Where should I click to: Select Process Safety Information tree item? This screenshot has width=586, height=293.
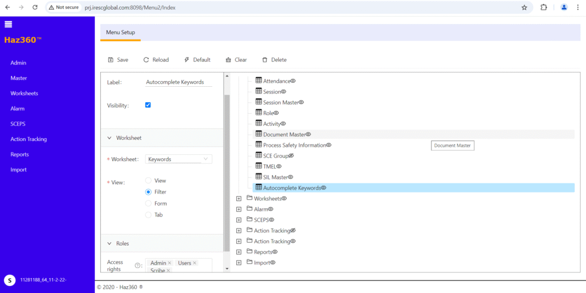coord(295,145)
